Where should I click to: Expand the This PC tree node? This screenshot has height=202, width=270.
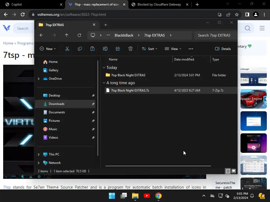[38, 154]
